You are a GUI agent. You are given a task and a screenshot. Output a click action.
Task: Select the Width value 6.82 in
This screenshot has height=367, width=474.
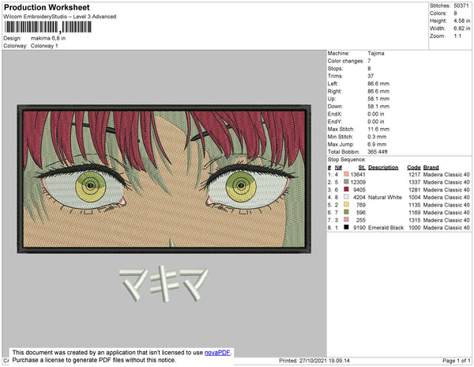pos(462,28)
